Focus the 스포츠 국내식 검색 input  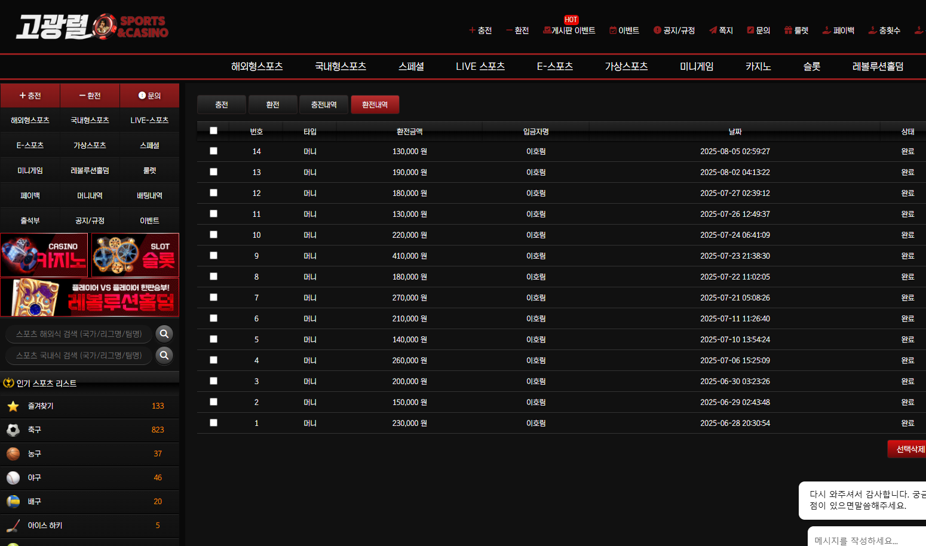(79, 355)
